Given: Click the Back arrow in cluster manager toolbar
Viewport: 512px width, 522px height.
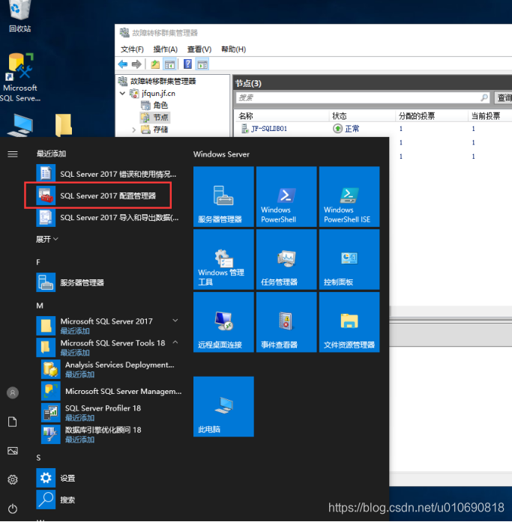Looking at the screenshot, I should click(x=123, y=64).
